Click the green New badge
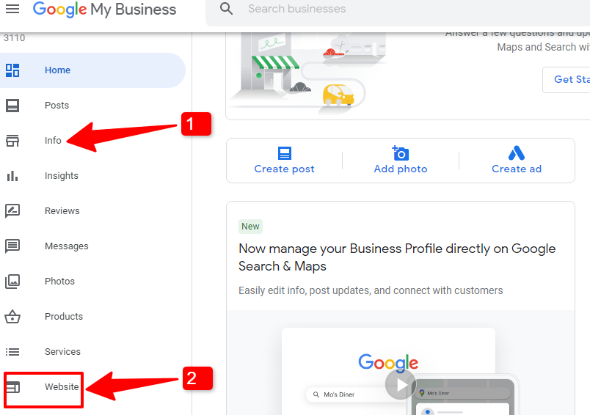Viewport: 590px width, 415px height. click(250, 227)
